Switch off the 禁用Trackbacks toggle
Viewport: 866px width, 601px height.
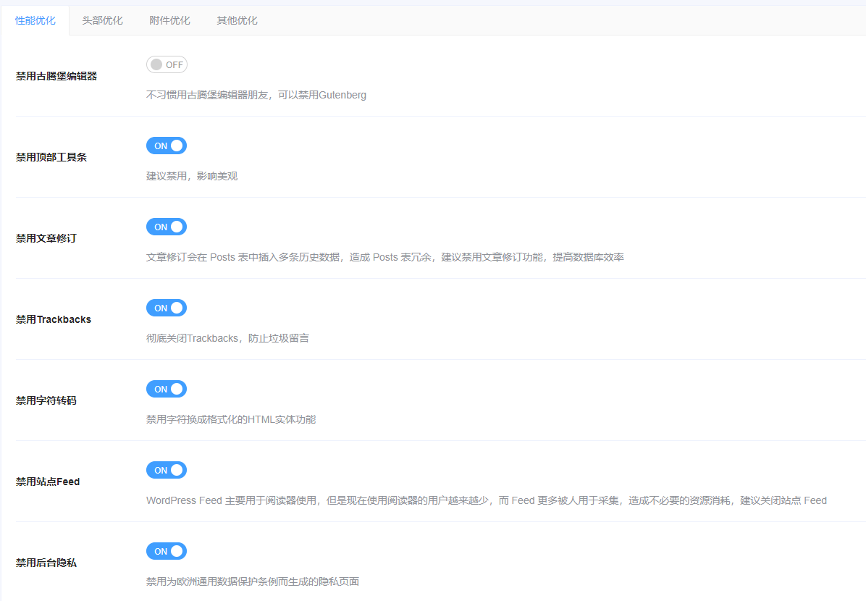pyautogui.click(x=167, y=308)
